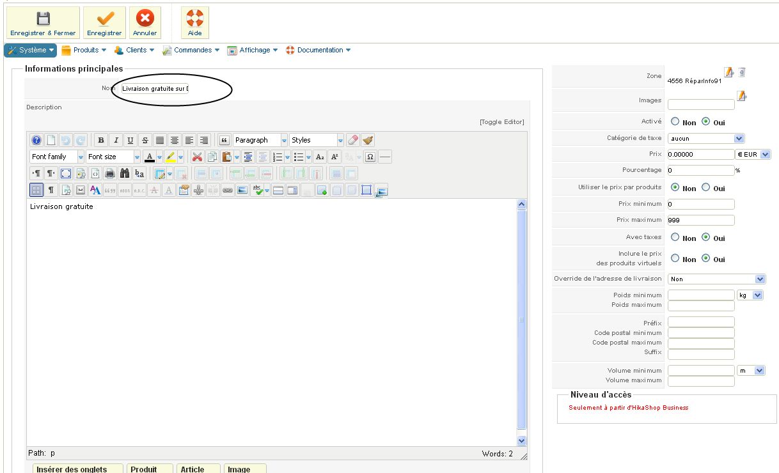
Task: Create a new document in editor
Action: (51, 140)
